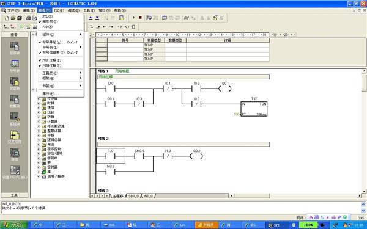This screenshot has height=229, width=367.
Task: Click the red Stop PLC toolbar icon
Action: [140, 18]
